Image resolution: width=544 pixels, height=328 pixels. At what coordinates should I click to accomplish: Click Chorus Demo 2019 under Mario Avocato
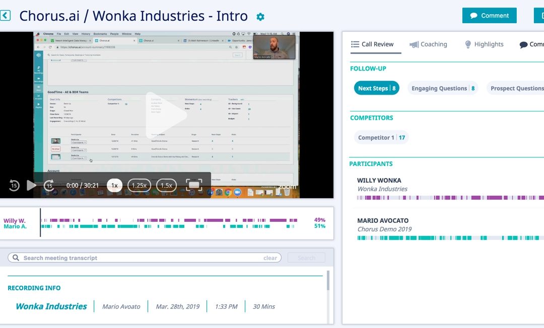tap(384, 229)
